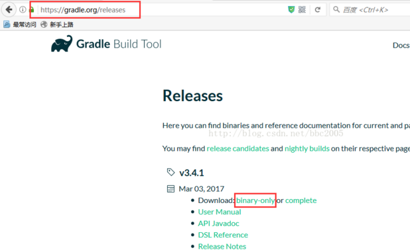Open the API Javadoc link

point(218,224)
